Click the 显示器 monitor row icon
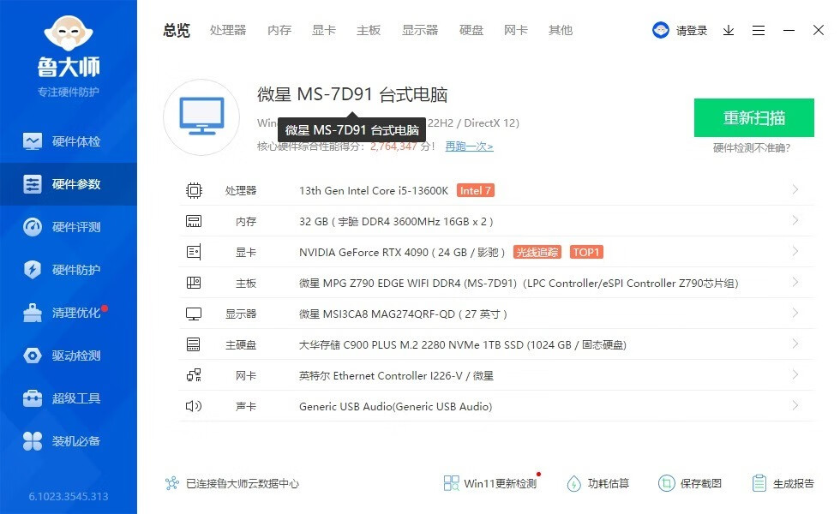 pyautogui.click(x=194, y=314)
